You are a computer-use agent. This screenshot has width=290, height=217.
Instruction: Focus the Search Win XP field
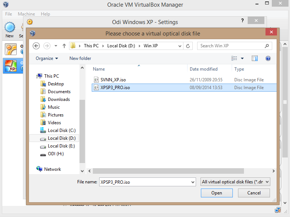pos(235,46)
